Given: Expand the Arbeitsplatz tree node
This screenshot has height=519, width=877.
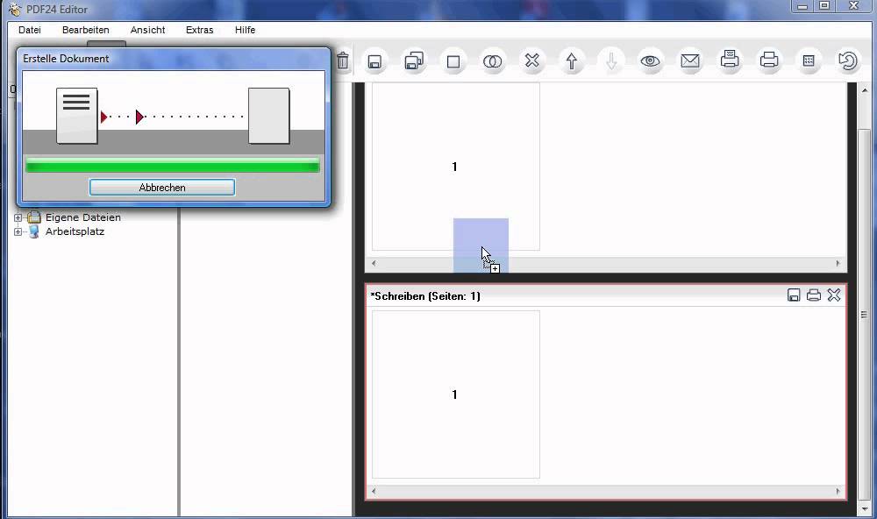Looking at the screenshot, I should pyautogui.click(x=18, y=231).
